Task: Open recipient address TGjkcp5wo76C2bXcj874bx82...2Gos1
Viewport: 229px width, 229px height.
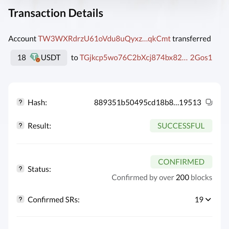Action: click(146, 58)
